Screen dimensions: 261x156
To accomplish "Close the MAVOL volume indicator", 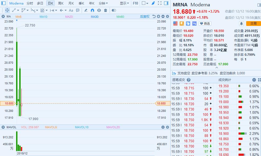I will pyautogui.click(x=163, y=127).
